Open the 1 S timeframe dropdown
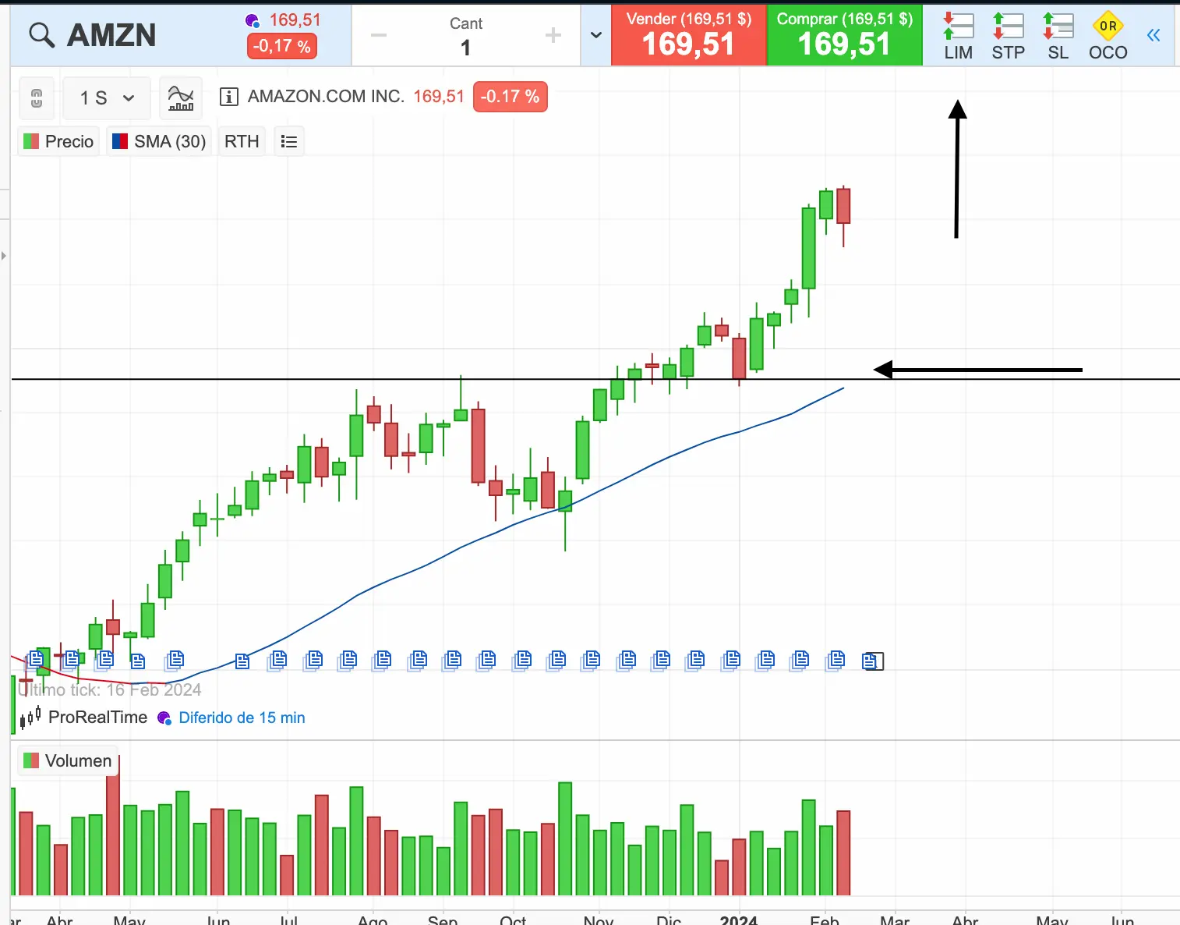 pyautogui.click(x=108, y=97)
